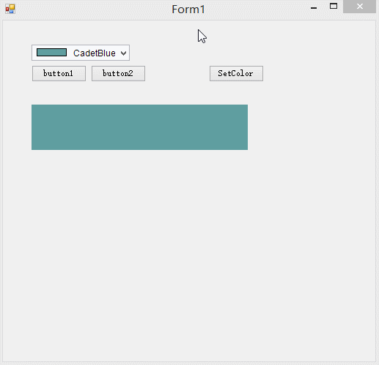Image resolution: width=379 pixels, height=365 pixels.
Task: Click the large CadetBlue colored panel
Action: click(139, 127)
